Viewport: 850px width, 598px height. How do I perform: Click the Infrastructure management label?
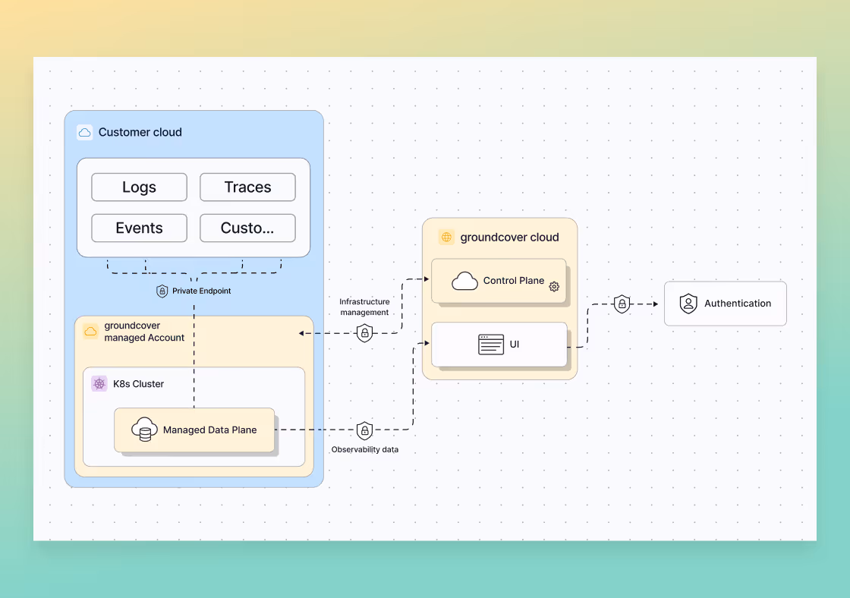coord(364,307)
